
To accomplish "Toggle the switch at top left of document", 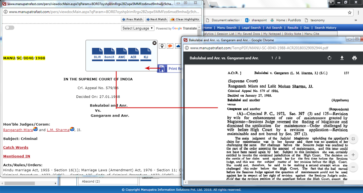I will [10, 27].
